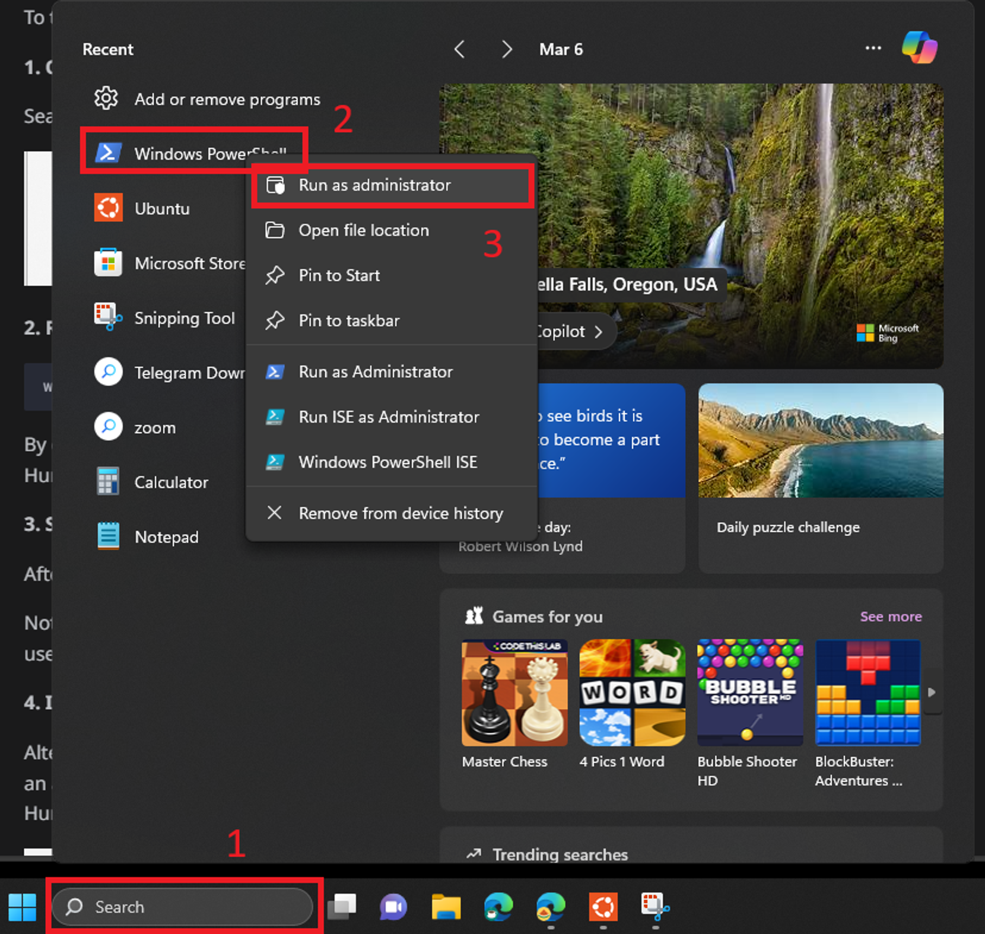This screenshot has height=934, width=985.
Task: Click the Snipping Tool taskbar icon
Action: [x=655, y=907]
